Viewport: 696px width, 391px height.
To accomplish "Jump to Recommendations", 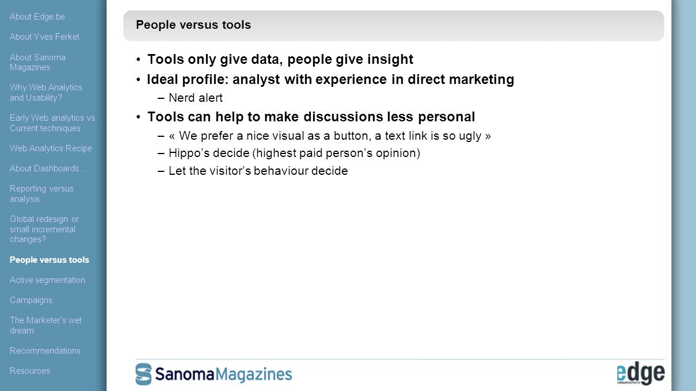I will click(x=45, y=351).
